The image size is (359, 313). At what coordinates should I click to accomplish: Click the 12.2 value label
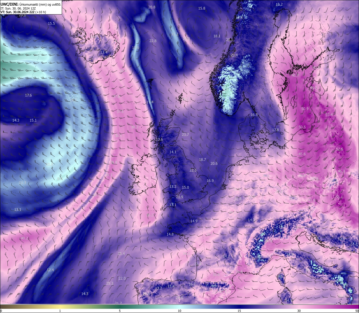[354, 244]
